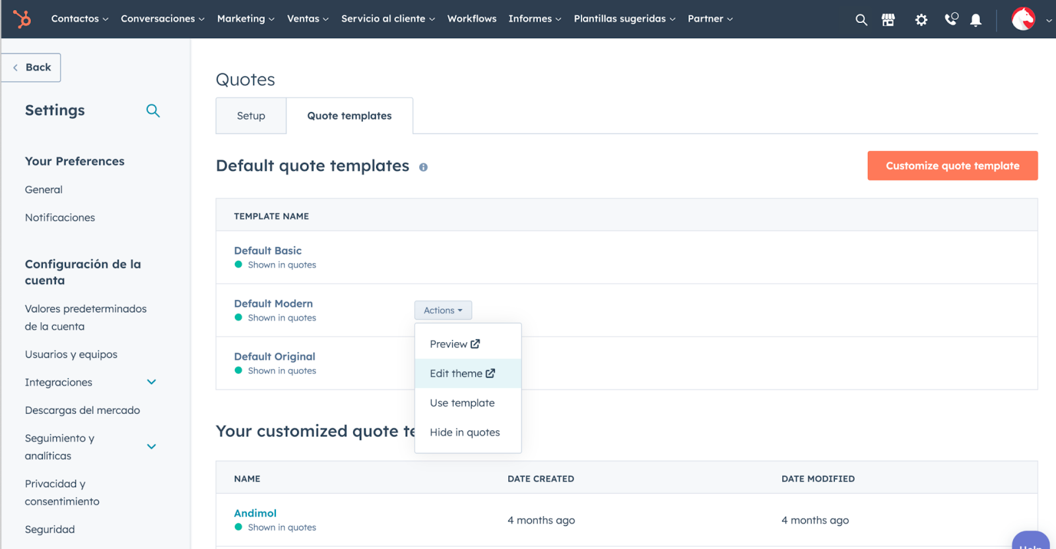Select the Quote templates tab
The image size is (1056, 549).
coord(349,116)
